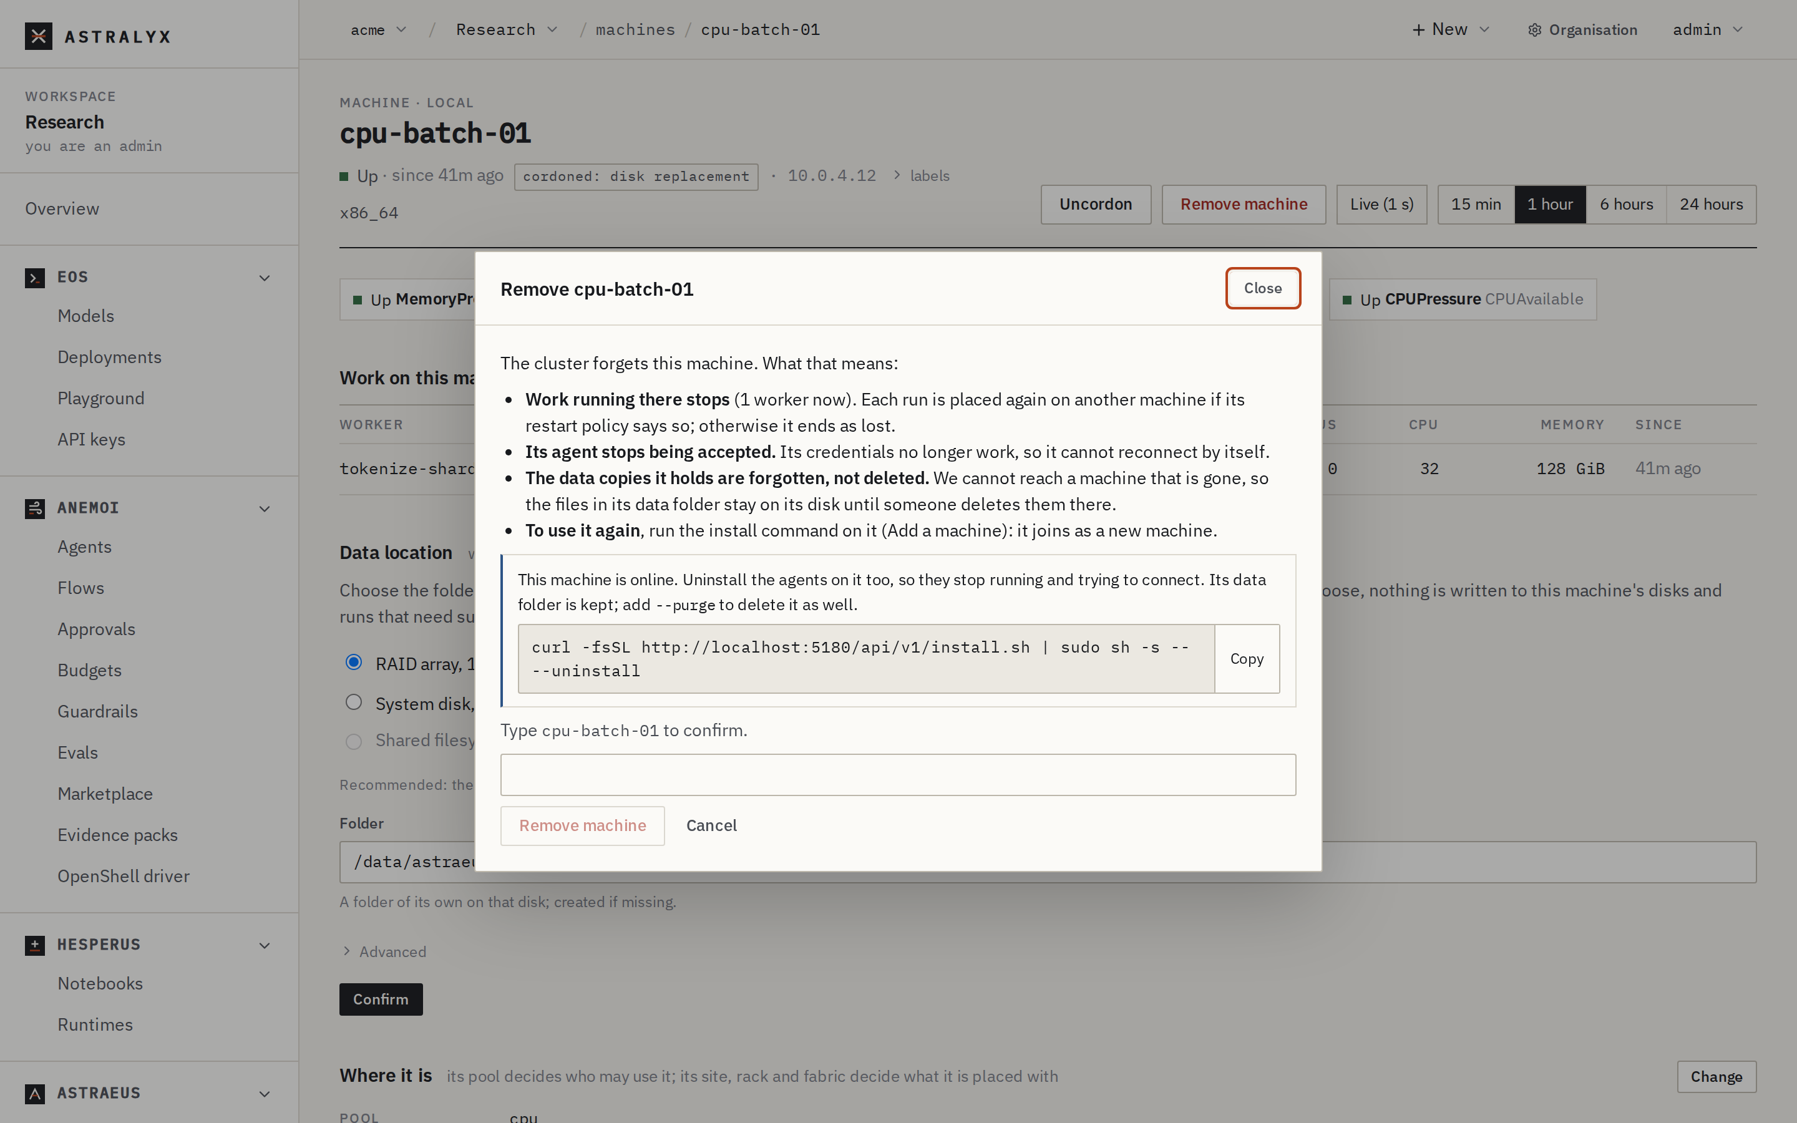Click the Astraeus section icon
The height and width of the screenshot is (1123, 1797).
pyautogui.click(x=35, y=1093)
